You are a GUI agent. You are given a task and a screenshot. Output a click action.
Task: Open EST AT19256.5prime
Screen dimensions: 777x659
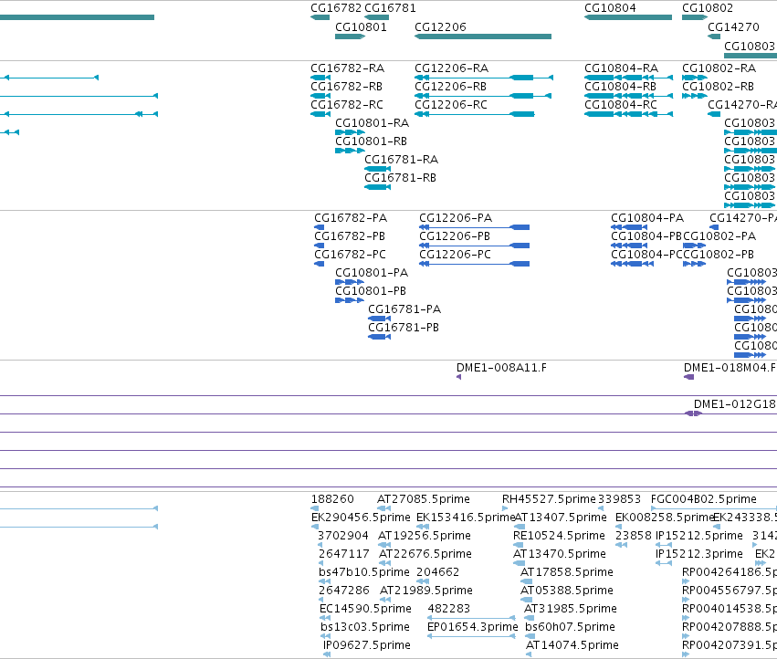click(425, 536)
